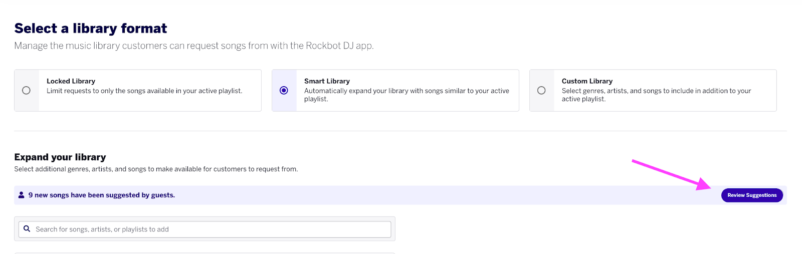Click the Smart Library card title
This screenshot has width=802, height=254.
tap(327, 81)
